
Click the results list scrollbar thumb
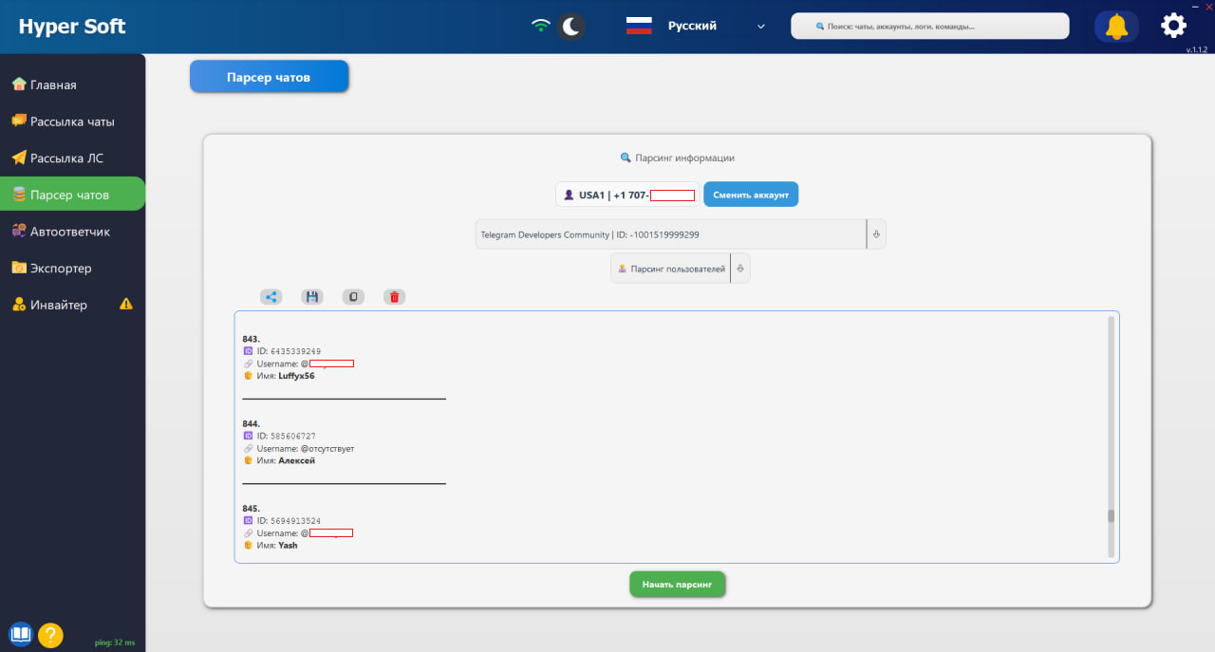[1111, 516]
